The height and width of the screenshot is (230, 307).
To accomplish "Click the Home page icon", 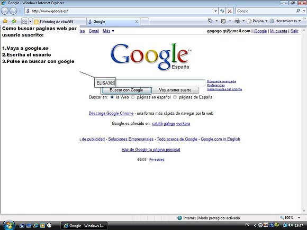I will 210,21.
